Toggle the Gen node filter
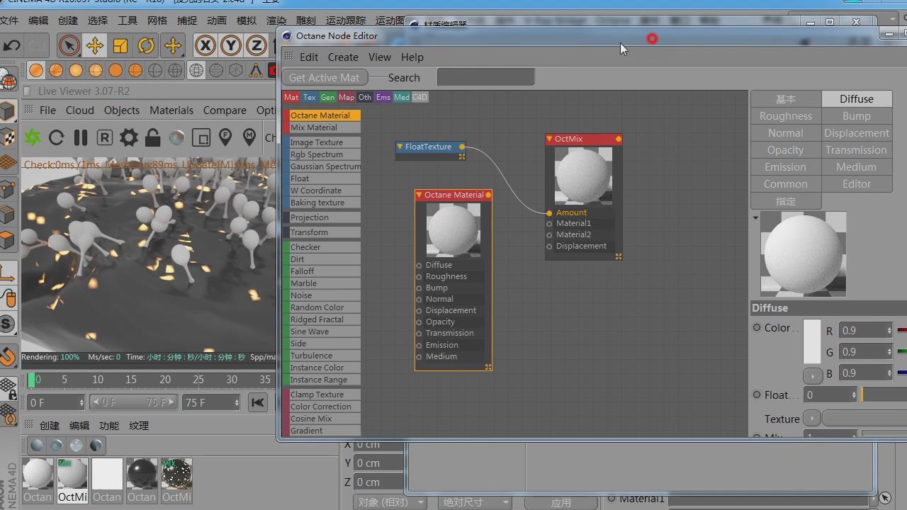 [x=327, y=97]
